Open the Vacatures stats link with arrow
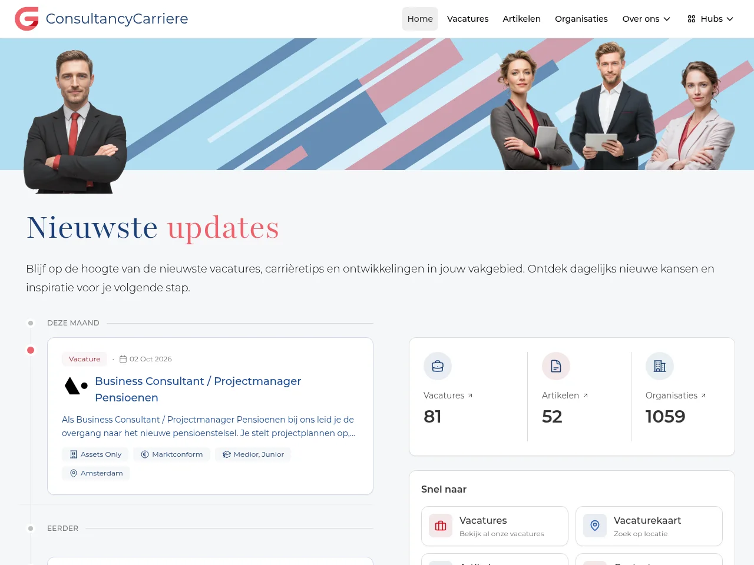This screenshot has width=754, height=565. pos(448,395)
